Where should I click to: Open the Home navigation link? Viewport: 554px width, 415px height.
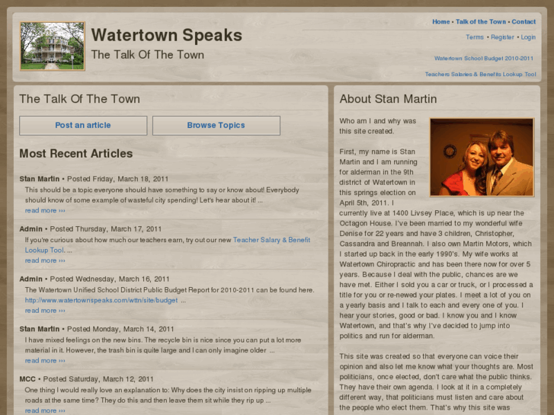point(441,21)
